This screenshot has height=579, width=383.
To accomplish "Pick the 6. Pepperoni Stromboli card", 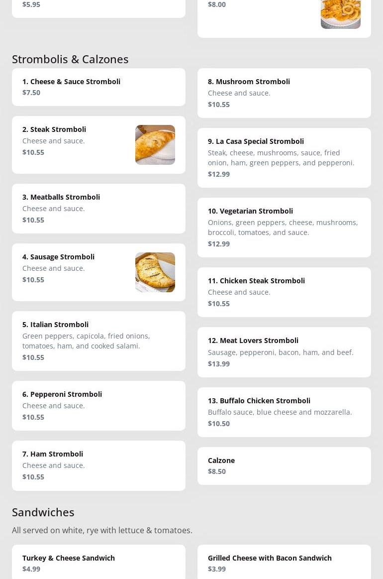I will coord(98,406).
